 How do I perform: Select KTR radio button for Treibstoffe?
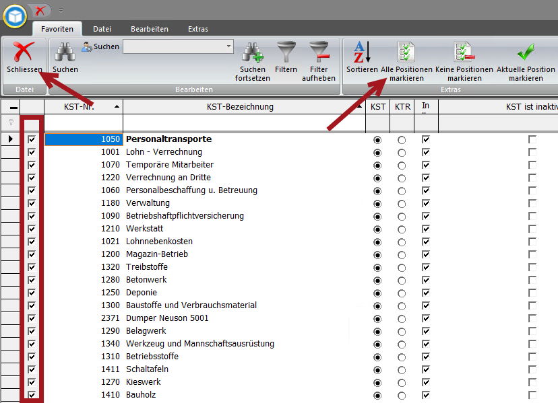pyautogui.click(x=402, y=267)
